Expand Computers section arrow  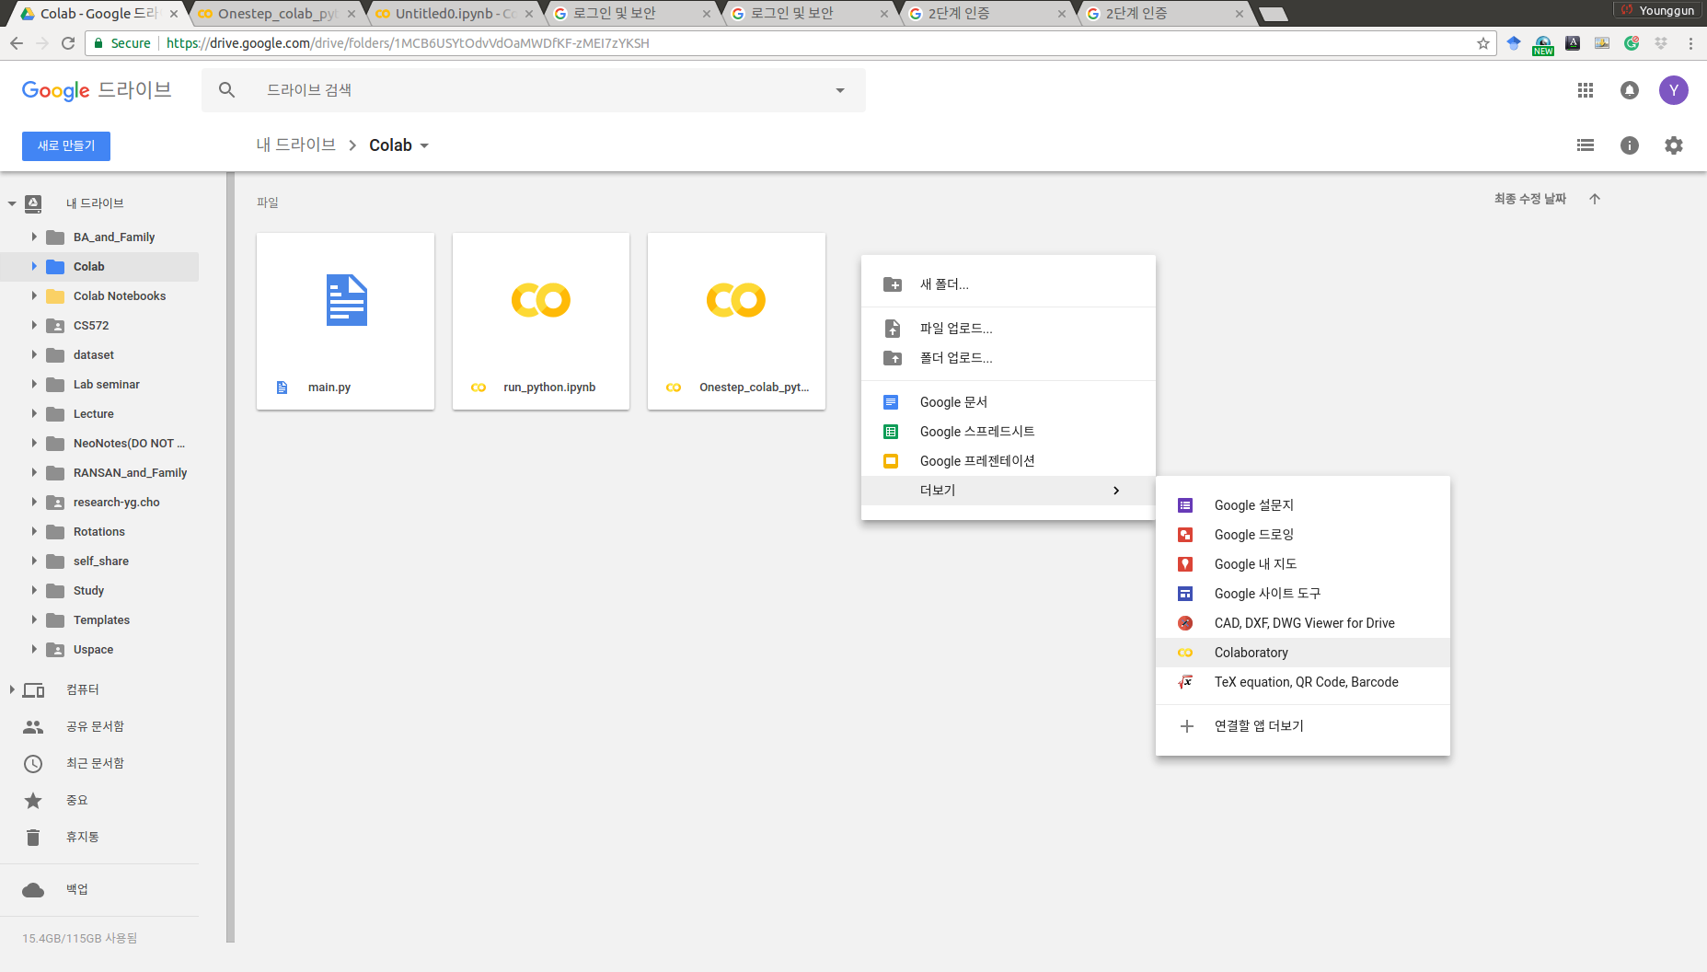click(12, 689)
